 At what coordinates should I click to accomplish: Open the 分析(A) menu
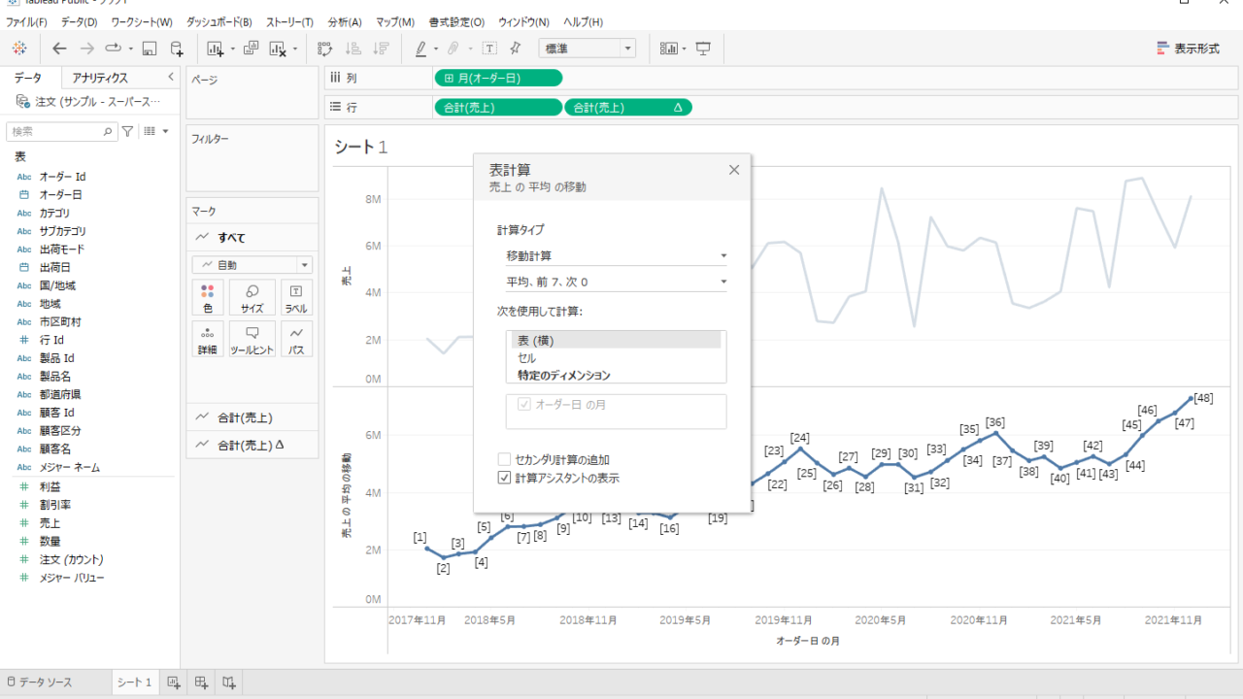(345, 21)
